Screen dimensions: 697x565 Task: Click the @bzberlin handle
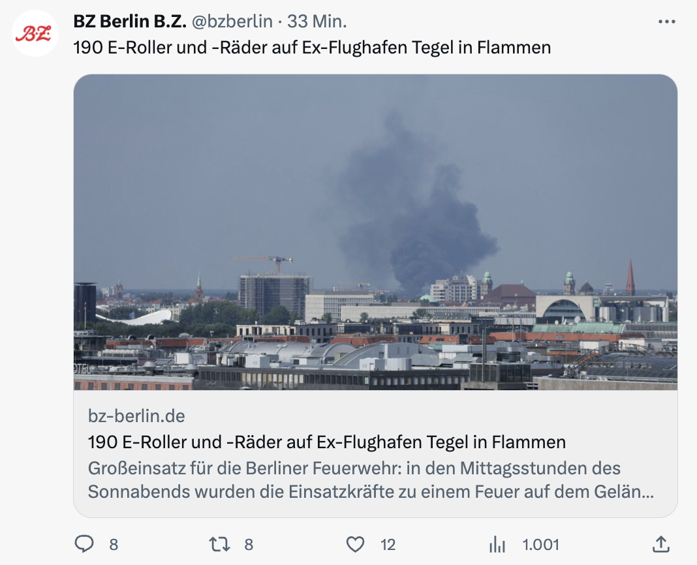(232, 21)
